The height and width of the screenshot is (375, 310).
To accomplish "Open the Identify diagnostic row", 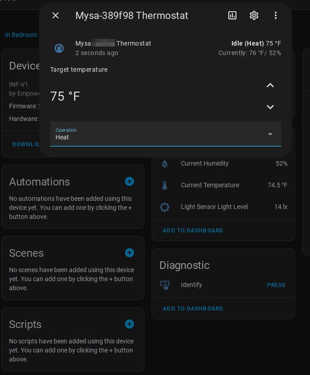I will pos(223,285).
